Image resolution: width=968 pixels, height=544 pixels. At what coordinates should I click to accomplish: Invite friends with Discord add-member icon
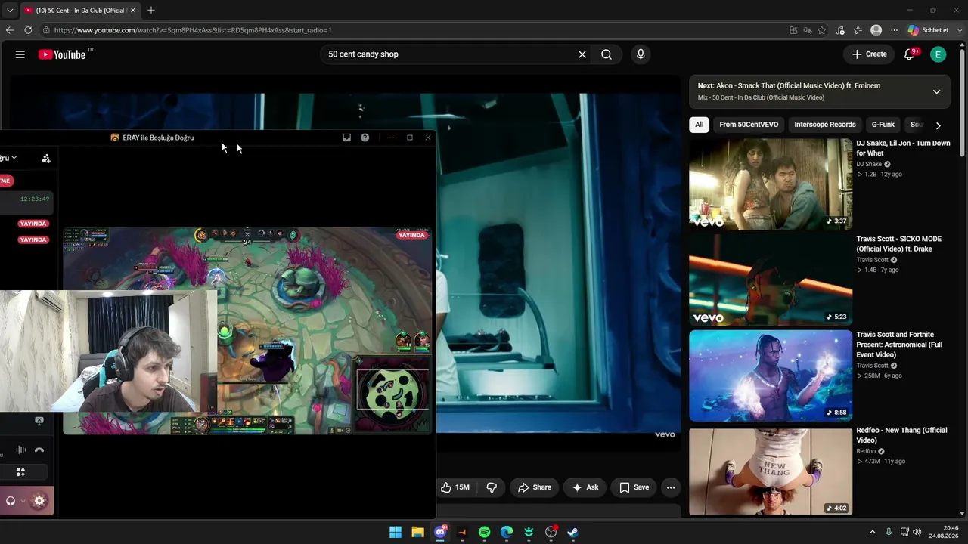[46, 158]
